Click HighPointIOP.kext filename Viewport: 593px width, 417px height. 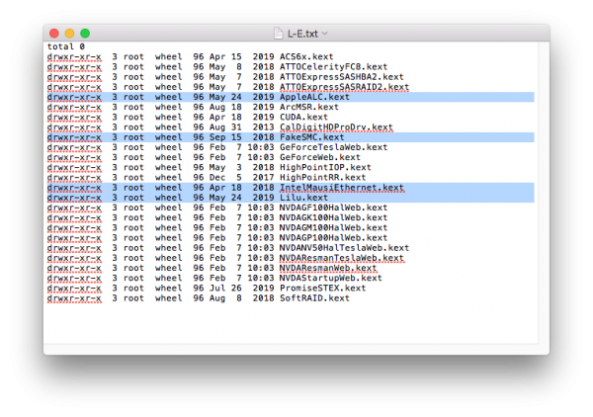325,167
